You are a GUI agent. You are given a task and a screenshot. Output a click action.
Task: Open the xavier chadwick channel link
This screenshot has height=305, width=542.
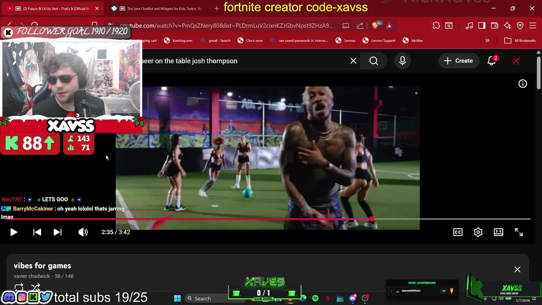(x=32, y=276)
